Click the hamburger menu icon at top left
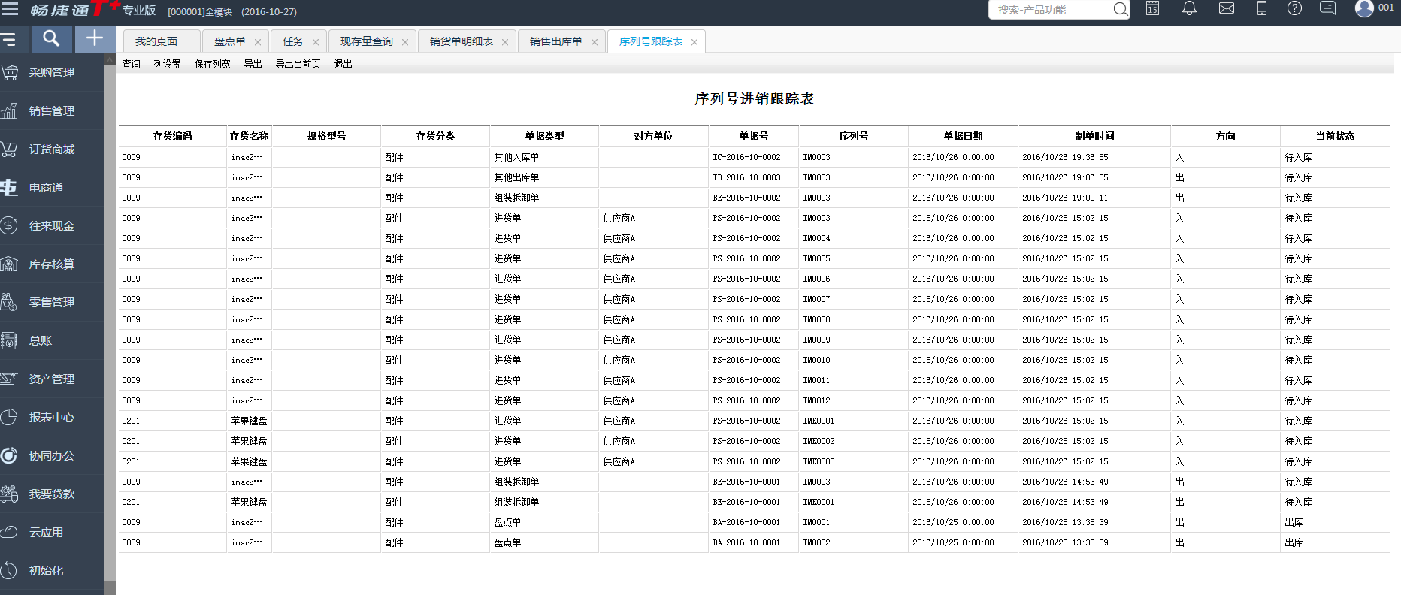 10,9
